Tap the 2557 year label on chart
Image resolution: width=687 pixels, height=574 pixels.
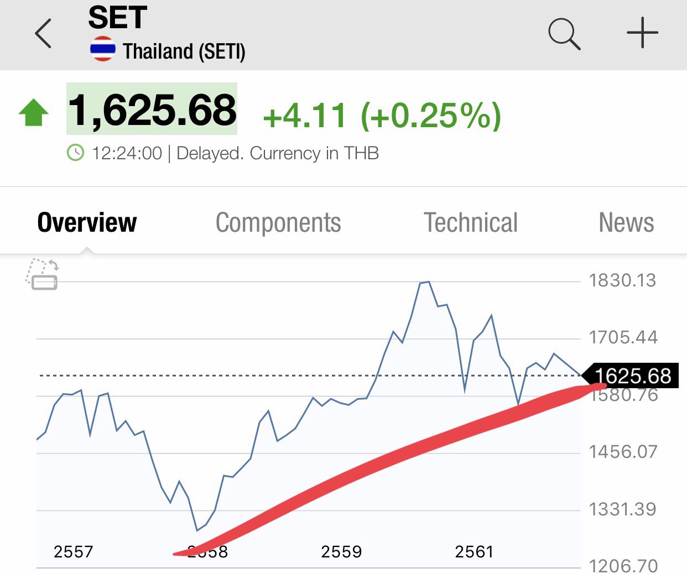[73, 551]
